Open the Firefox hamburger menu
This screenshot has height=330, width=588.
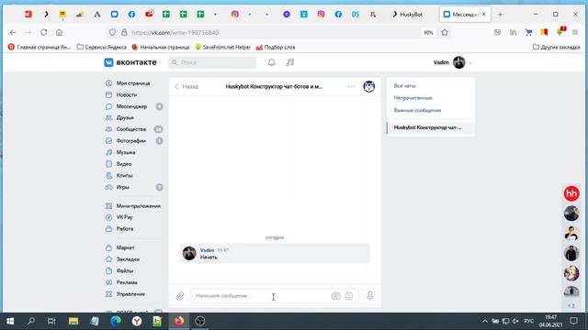(575, 33)
